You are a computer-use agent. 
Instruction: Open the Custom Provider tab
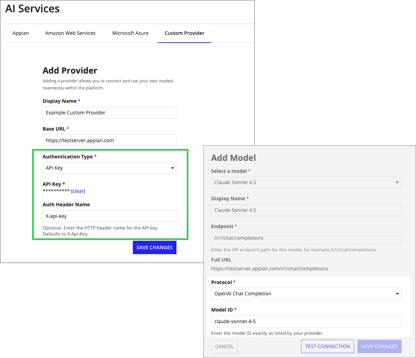[184, 33]
